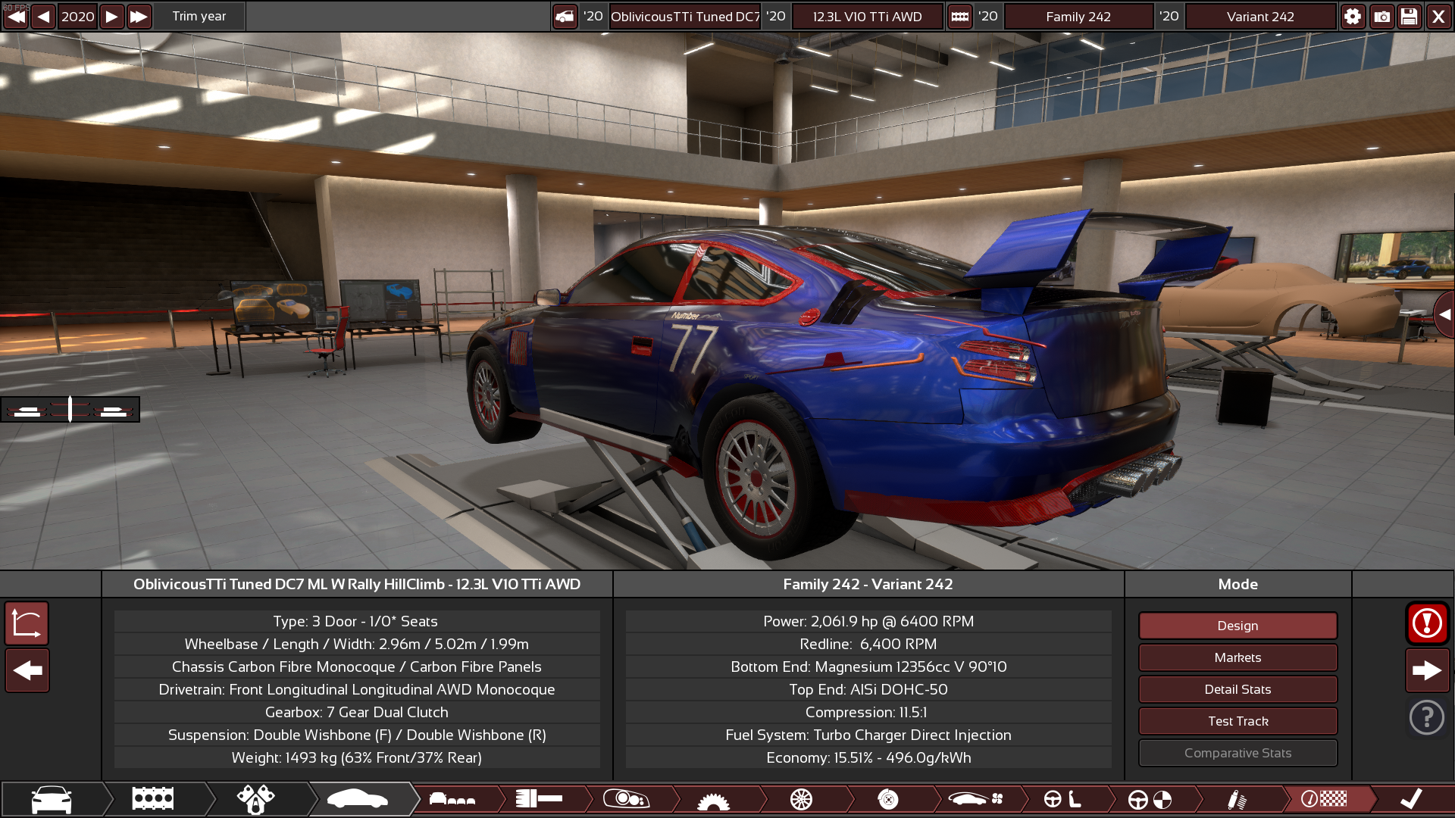Open the gearbox drivetrain gear tab
Screen dimensions: 1455x818
(x=713, y=799)
